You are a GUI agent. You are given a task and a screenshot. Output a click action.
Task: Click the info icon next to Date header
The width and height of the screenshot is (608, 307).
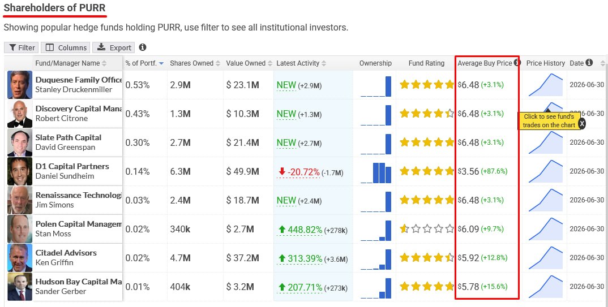tap(589, 62)
